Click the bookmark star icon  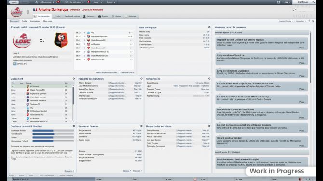309,21
